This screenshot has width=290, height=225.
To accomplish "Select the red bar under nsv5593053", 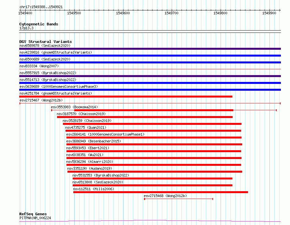I will click(x=154, y=151).
